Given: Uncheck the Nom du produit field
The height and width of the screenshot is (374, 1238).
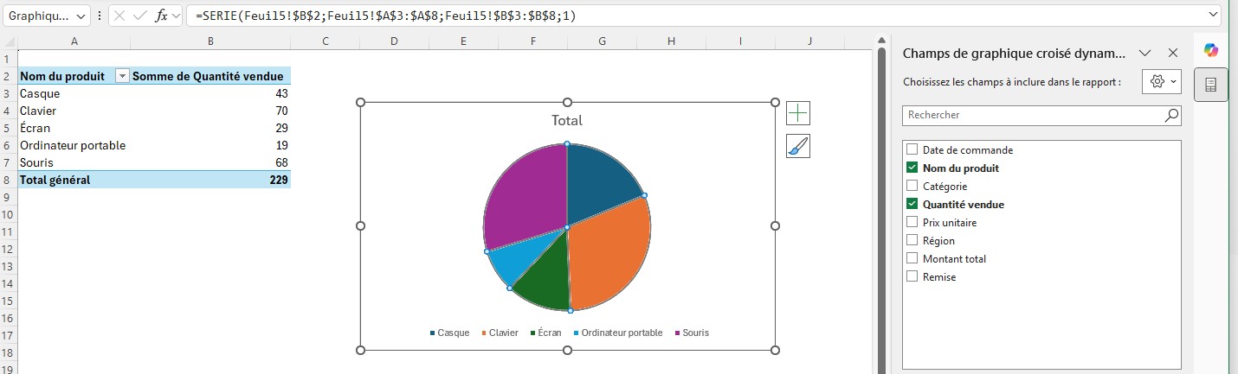Looking at the screenshot, I should coord(912,168).
